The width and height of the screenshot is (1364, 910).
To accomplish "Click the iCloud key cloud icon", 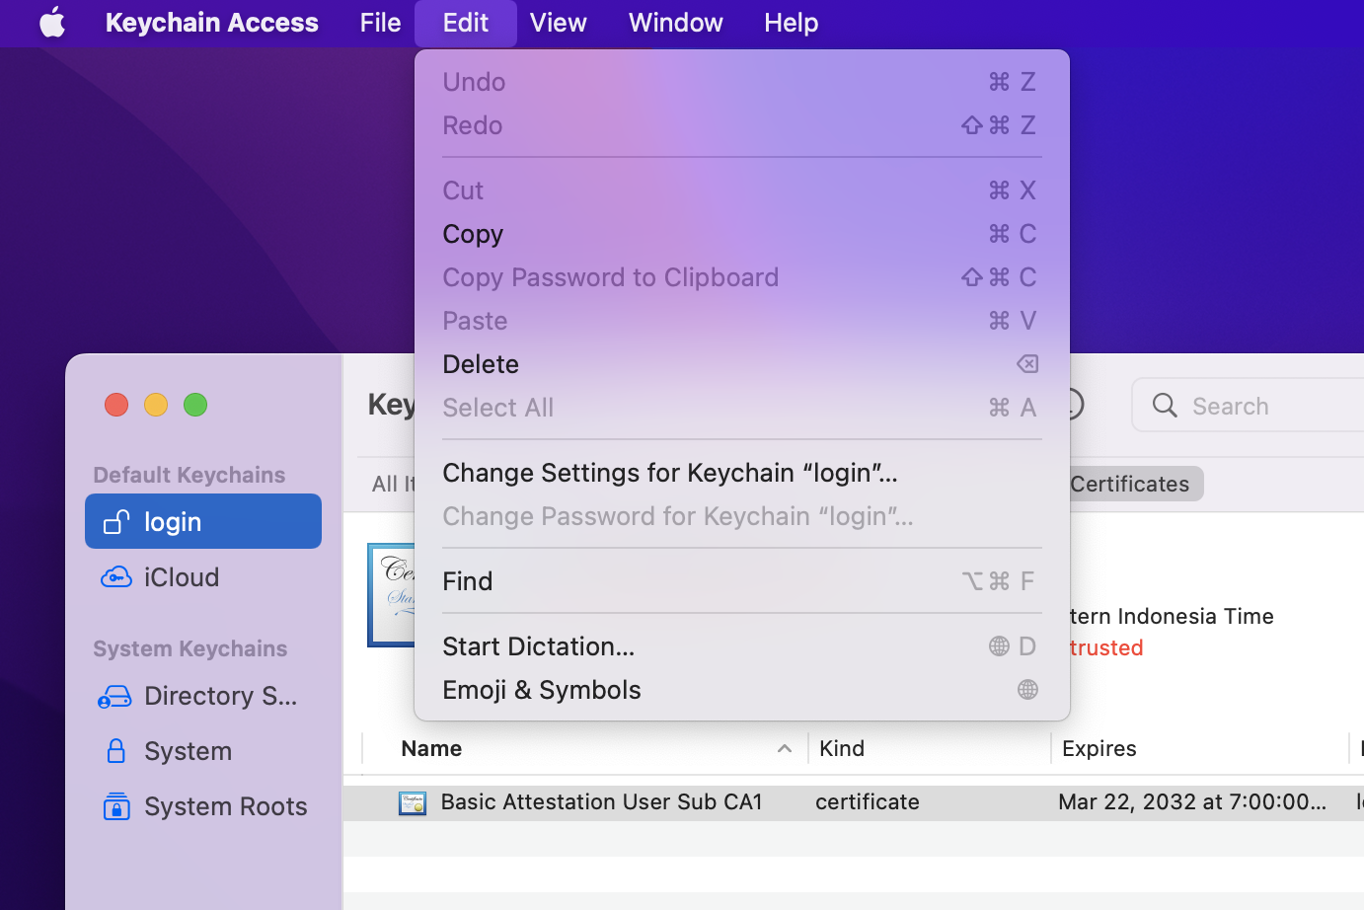I will click(x=116, y=577).
